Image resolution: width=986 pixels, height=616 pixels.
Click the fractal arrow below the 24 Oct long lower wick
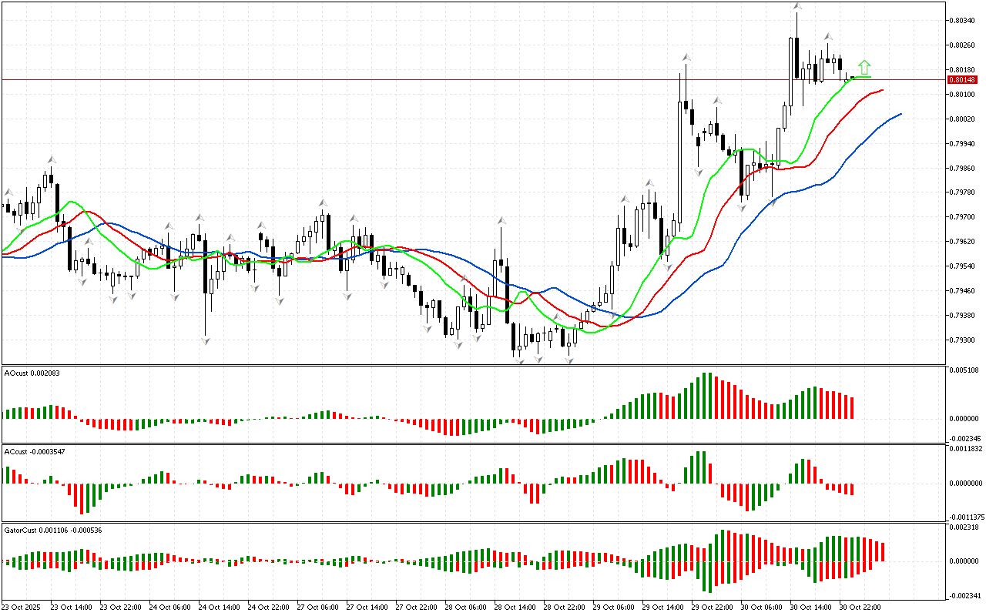click(205, 340)
